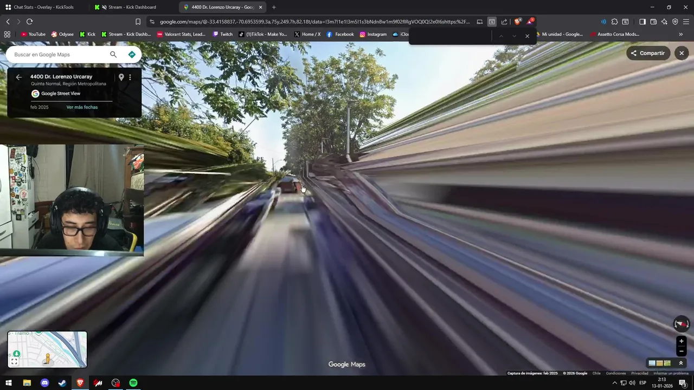Open the '(1)TikTok - Make Yo...' bookmark
694x390 pixels.
263,34
